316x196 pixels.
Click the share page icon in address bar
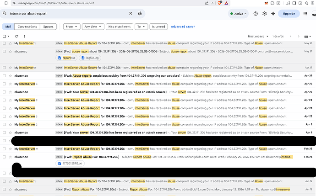(x=207, y=3)
